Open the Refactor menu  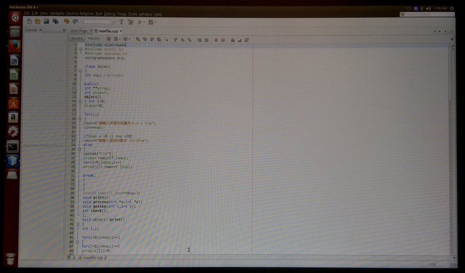87,13
